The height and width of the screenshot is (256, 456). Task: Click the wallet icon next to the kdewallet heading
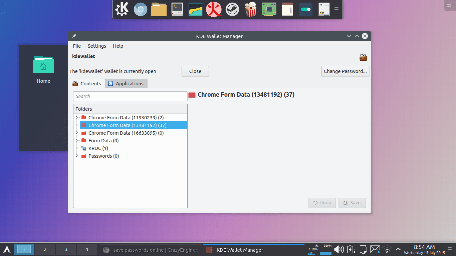pyautogui.click(x=363, y=57)
